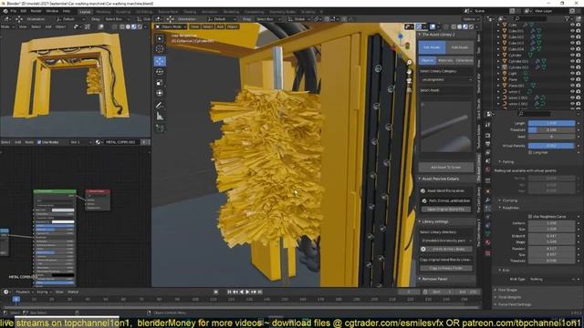
Task: Click the zoom magnifier gizmo in main viewport
Action: point(409,62)
